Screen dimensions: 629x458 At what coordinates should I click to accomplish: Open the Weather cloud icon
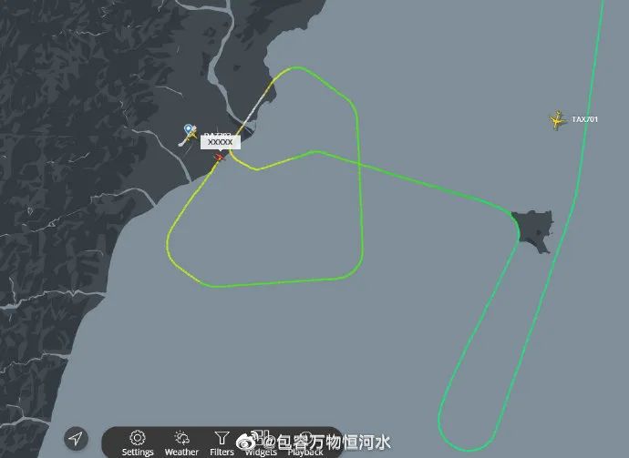pyautogui.click(x=181, y=438)
